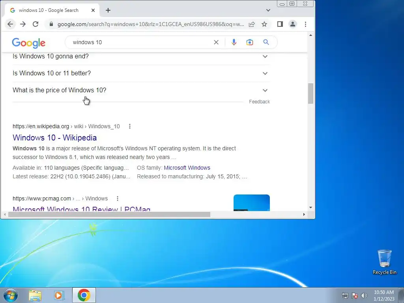The height and width of the screenshot is (303, 404).
Task: Click the www.pcmag.com URL breadcrumb
Action: (x=60, y=199)
